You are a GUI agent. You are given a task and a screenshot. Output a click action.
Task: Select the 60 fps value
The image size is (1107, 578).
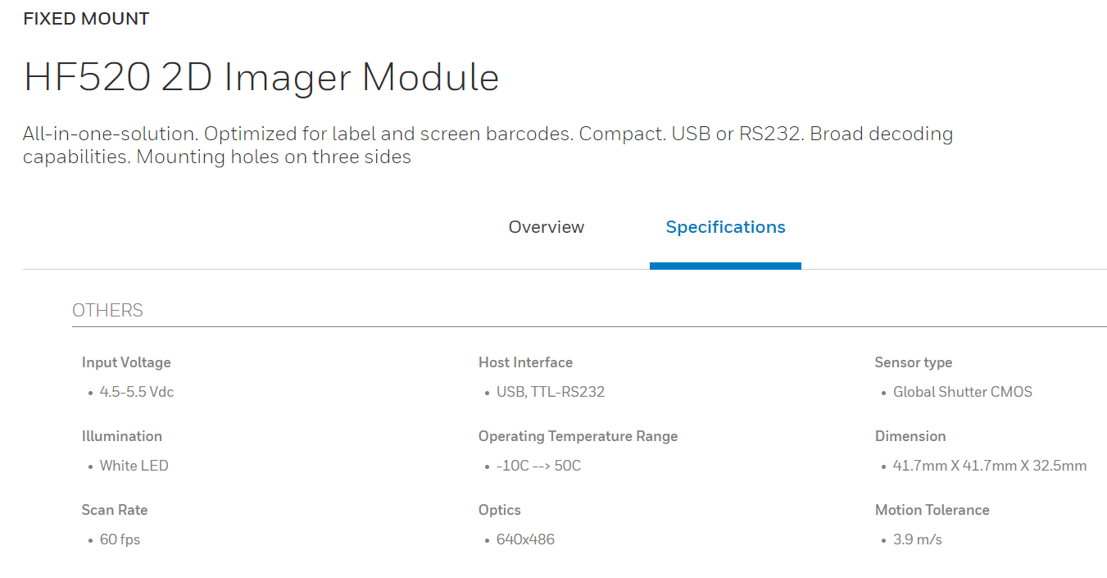pyautogui.click(x=120, y=539)
